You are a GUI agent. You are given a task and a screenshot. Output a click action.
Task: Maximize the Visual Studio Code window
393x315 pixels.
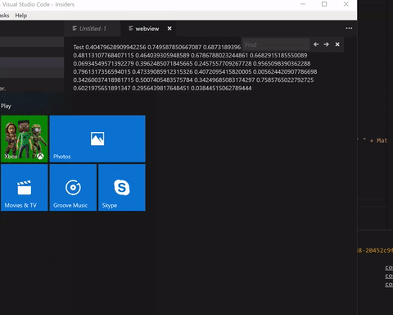coord(324,4)
